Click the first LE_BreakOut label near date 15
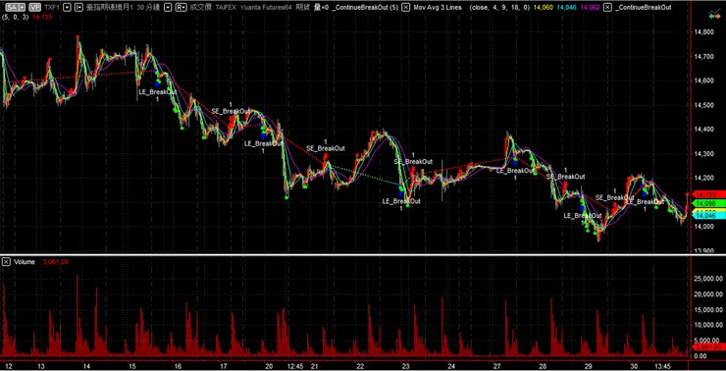The height and width of the screenshot is (371, 726). (157, 92)
